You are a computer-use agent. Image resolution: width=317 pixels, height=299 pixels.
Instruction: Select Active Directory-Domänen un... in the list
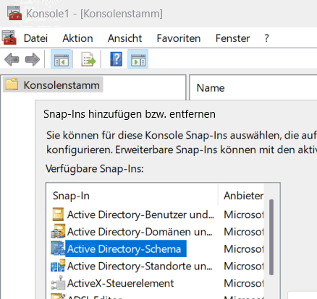tap(140, 232)
